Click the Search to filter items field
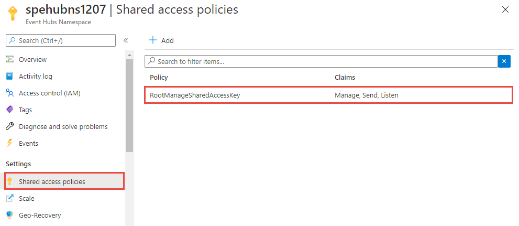 coord(321,61)
